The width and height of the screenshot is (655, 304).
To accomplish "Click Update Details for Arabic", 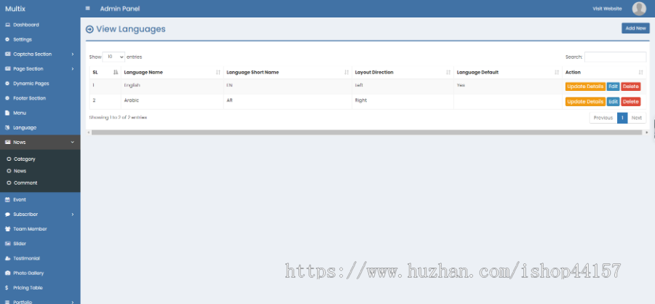I will click(585, 102).
